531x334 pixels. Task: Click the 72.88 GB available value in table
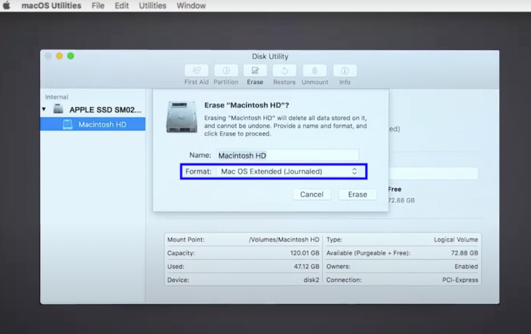tap(464, 253)
